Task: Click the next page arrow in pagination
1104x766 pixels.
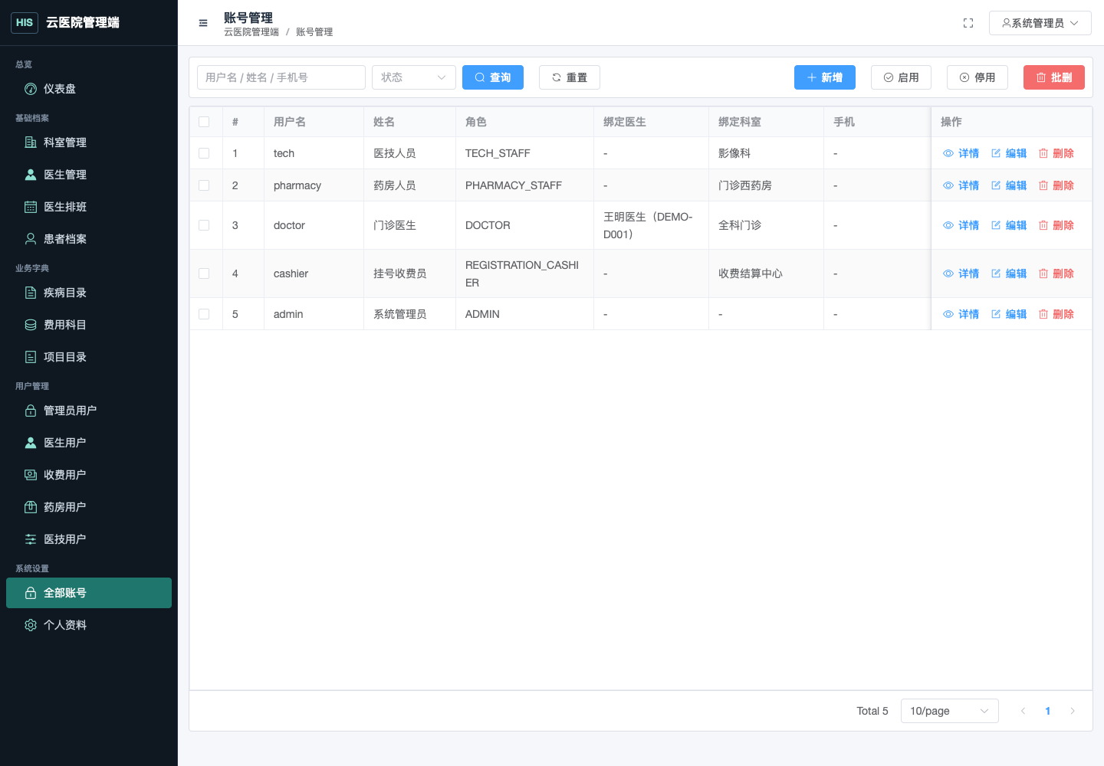Action: click(x=1073, y=711)
